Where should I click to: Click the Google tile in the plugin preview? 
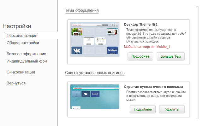click(x=75, y=108)
